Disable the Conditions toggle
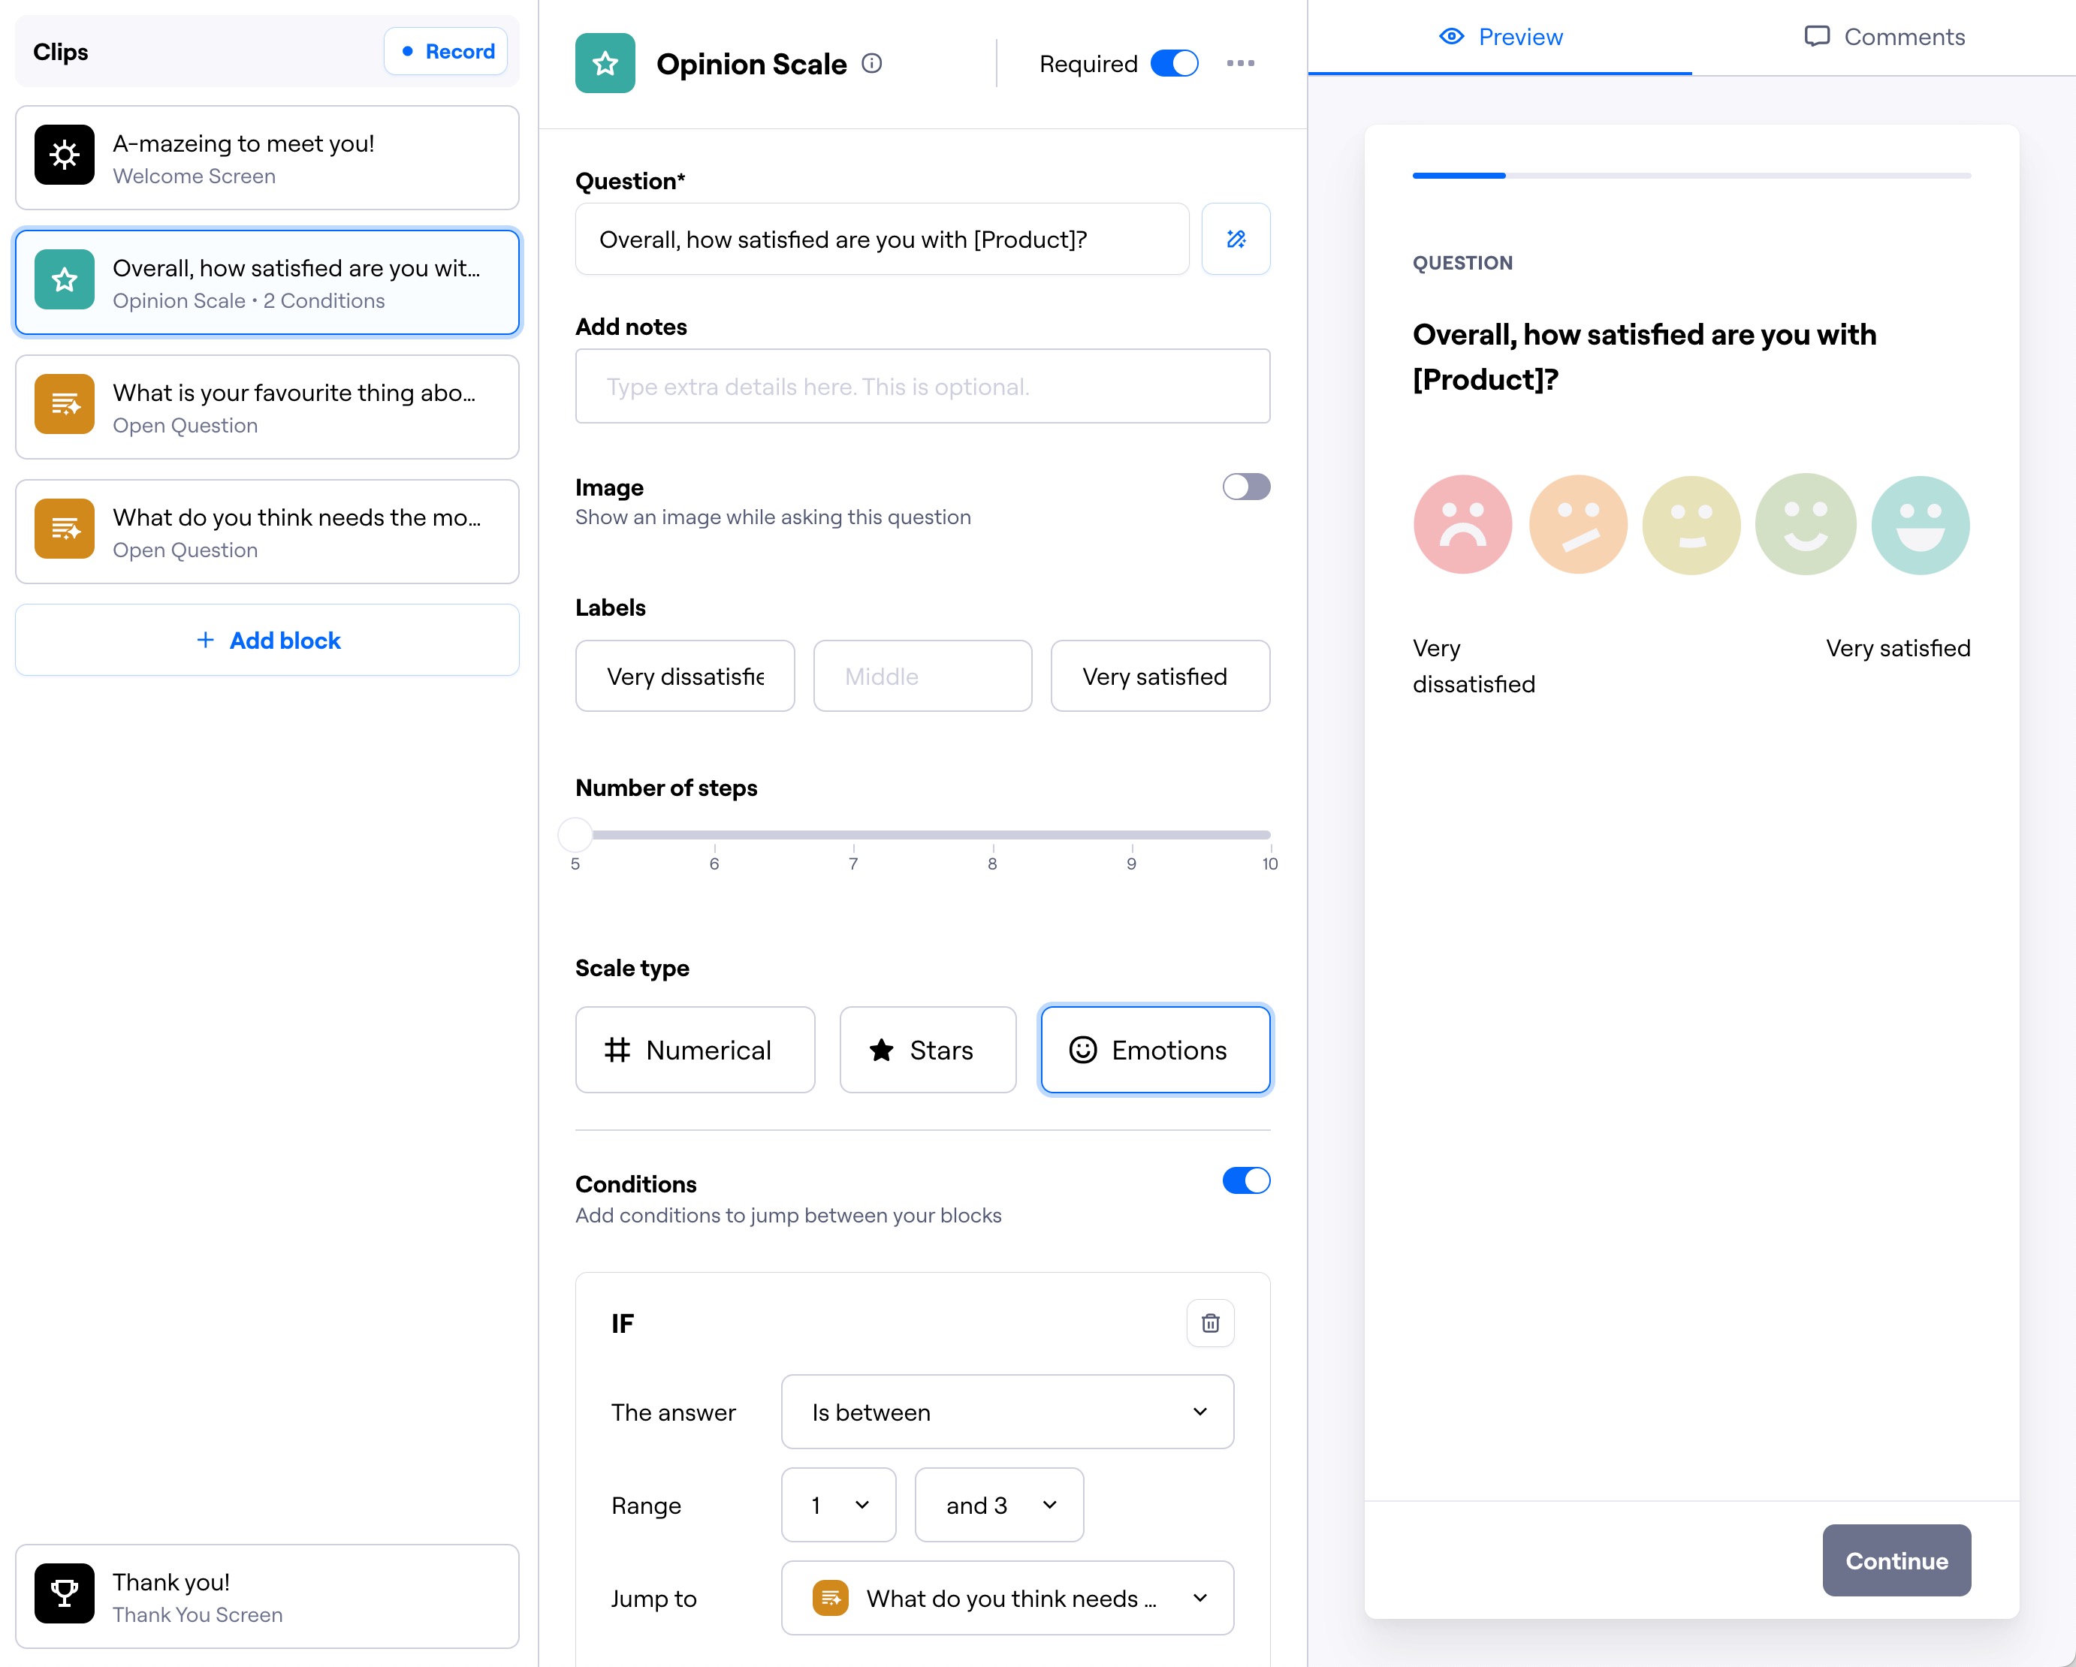The height and width of the screenshot is (1667, 2076). tap(1245, 1181)
